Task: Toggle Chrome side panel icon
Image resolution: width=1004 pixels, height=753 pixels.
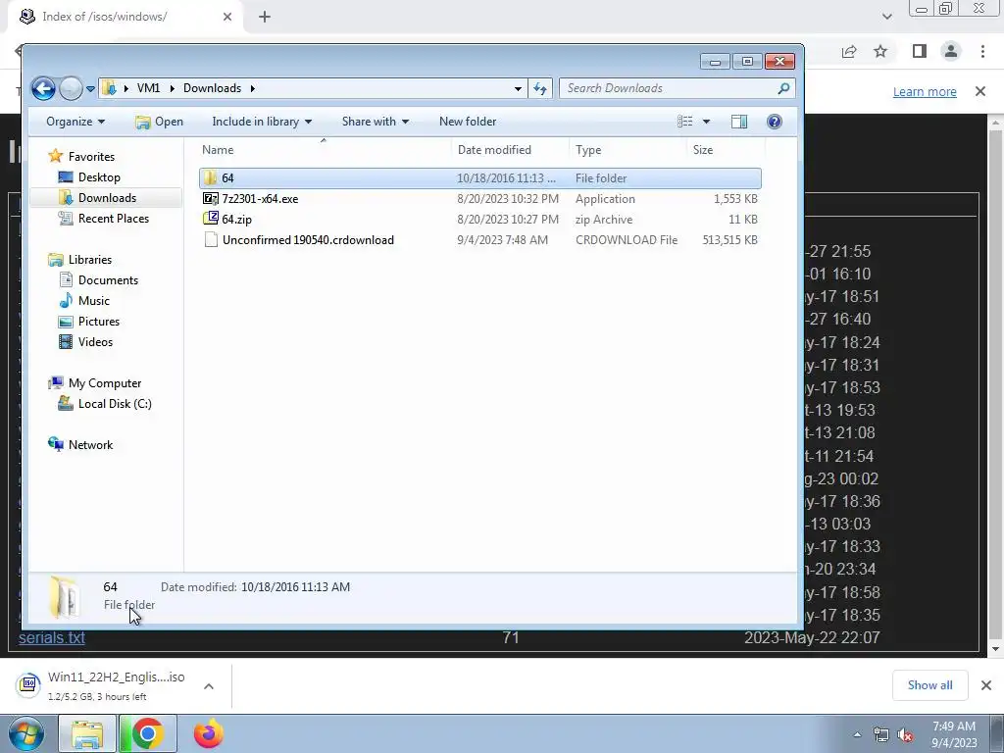Action: click(920, 51)
